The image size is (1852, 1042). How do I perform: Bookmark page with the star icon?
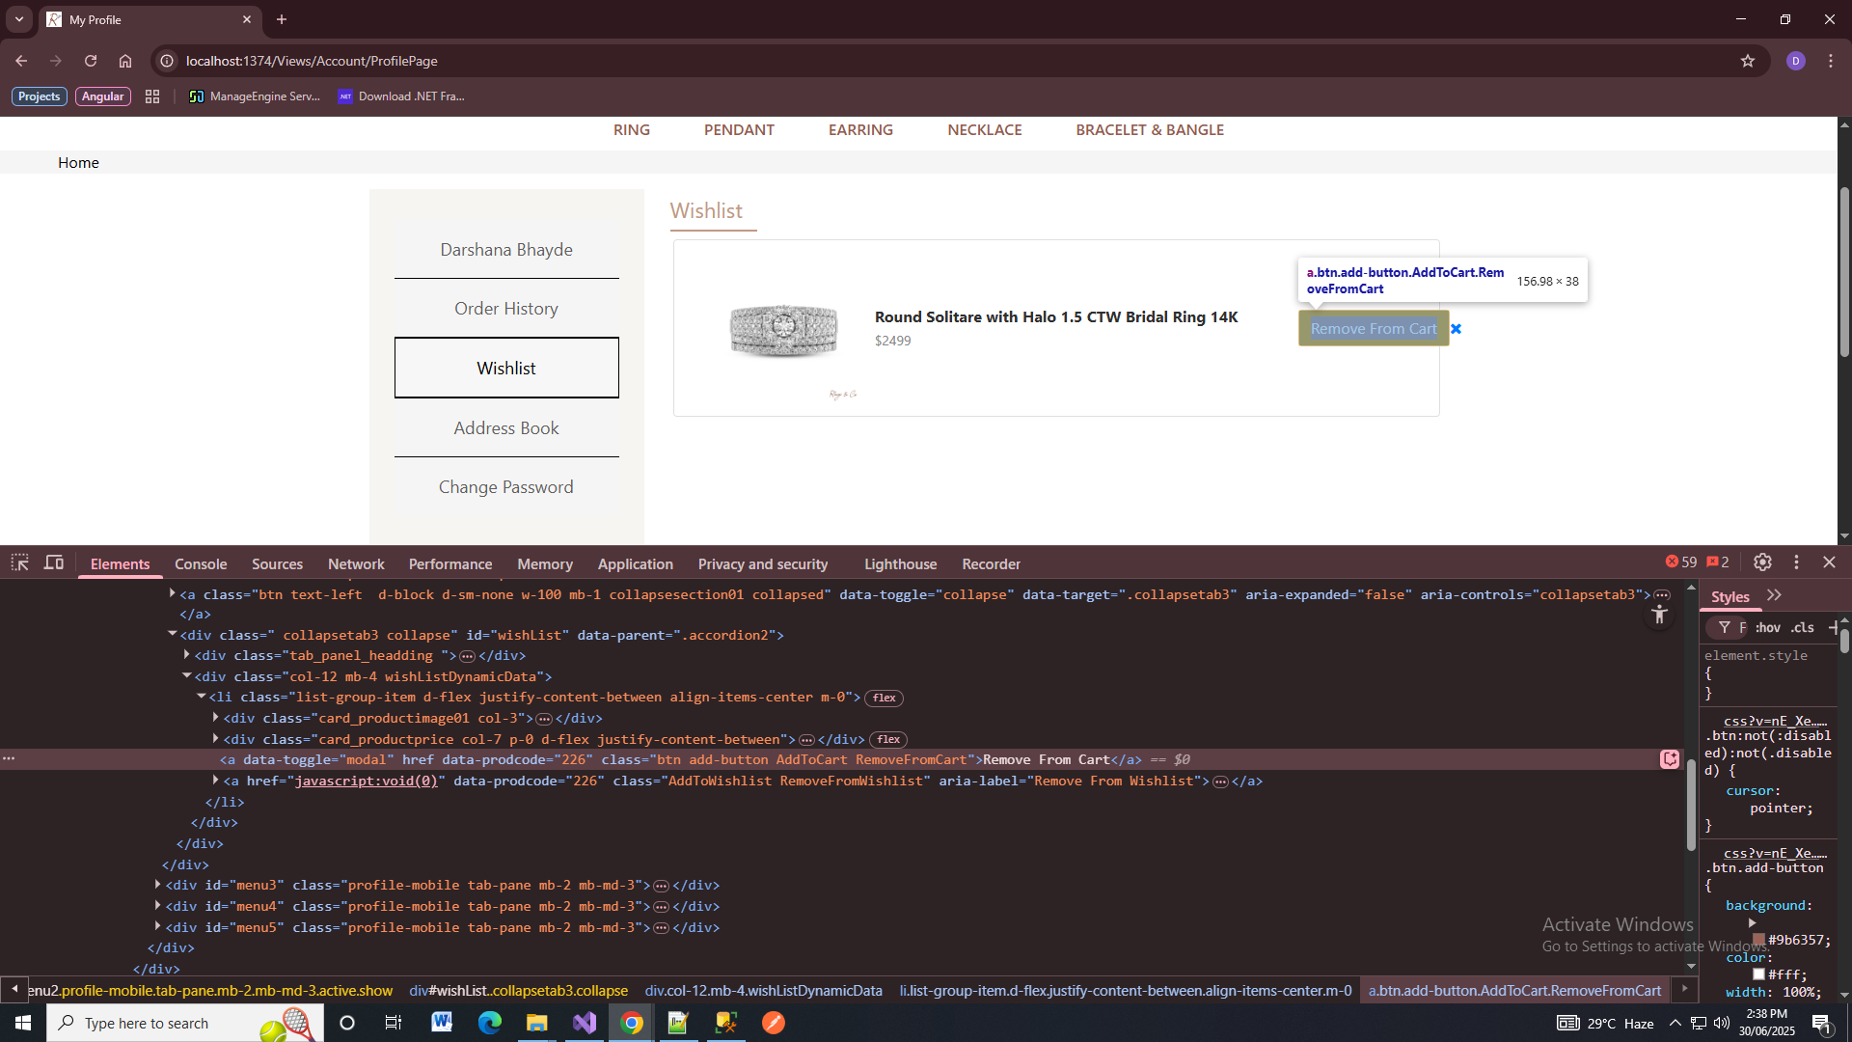(1748, 61)
